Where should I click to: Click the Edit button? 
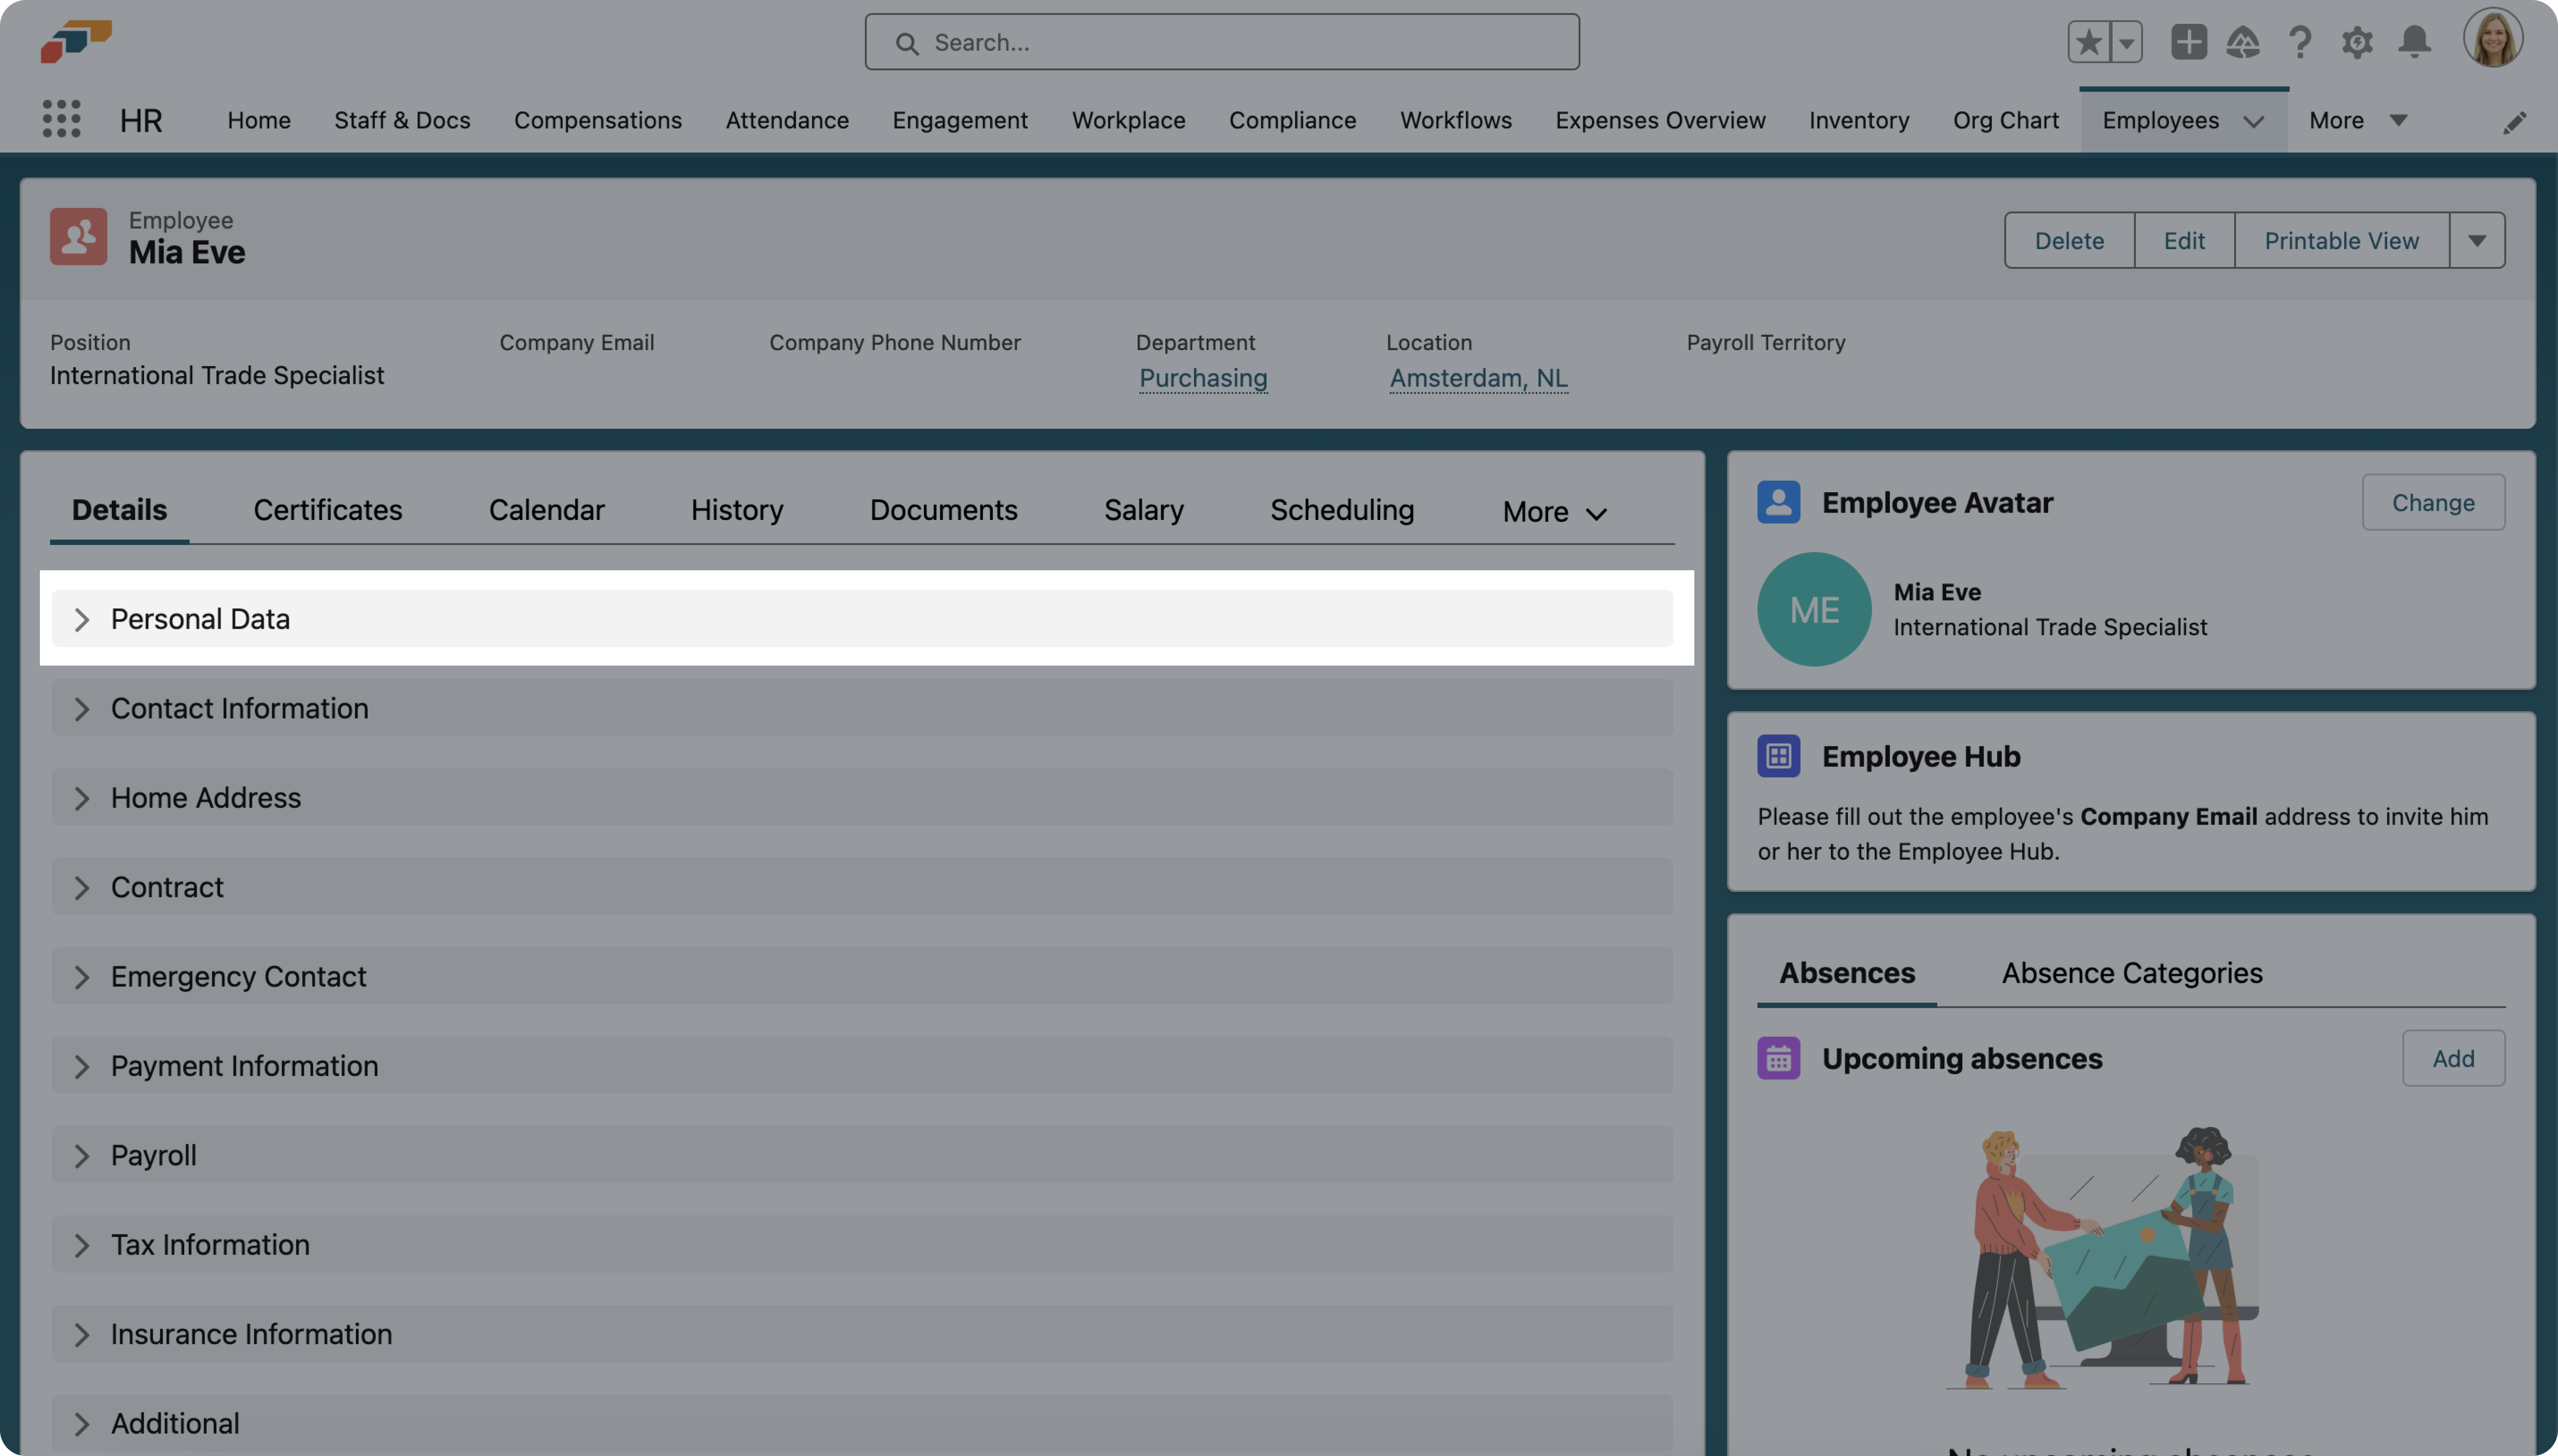pos(2184,240)
